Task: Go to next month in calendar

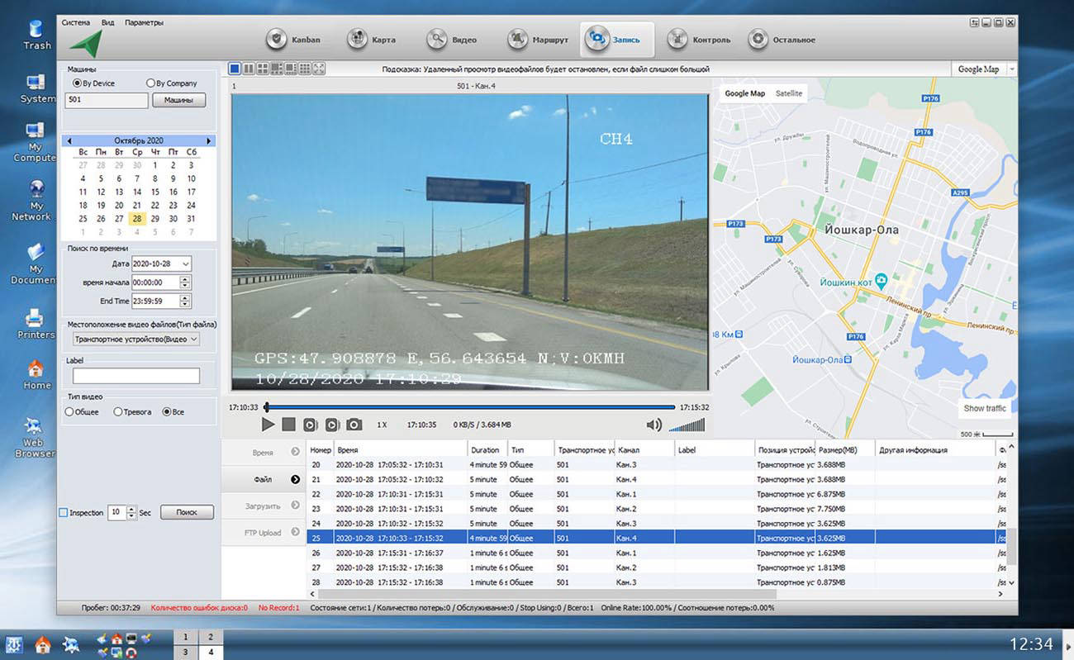Action: click(210, 141)
